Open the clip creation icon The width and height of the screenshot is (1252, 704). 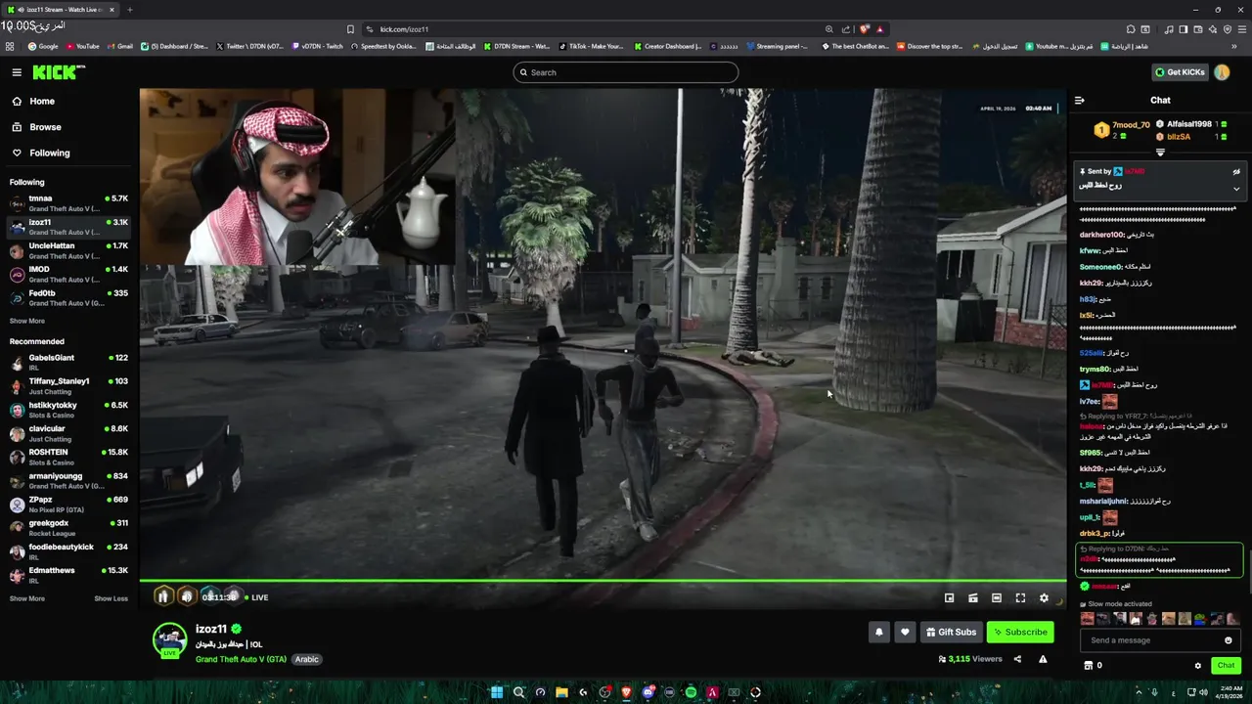pyautogui.click(x=972, y=597)
